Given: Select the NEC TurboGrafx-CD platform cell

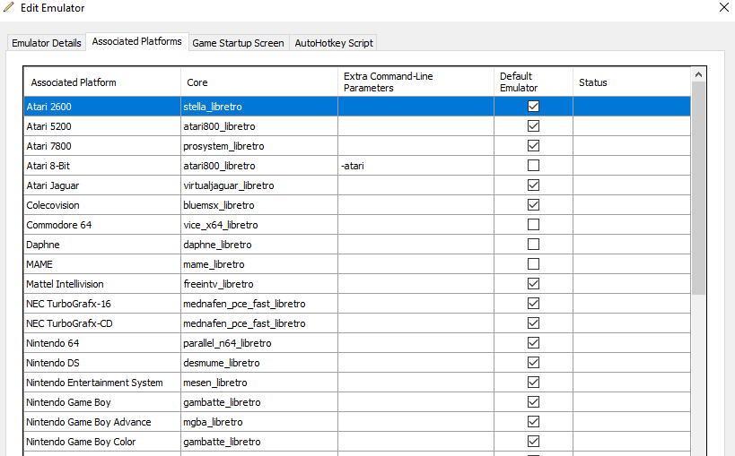Looking at the screenshot, I should click(x=102, y=323).
